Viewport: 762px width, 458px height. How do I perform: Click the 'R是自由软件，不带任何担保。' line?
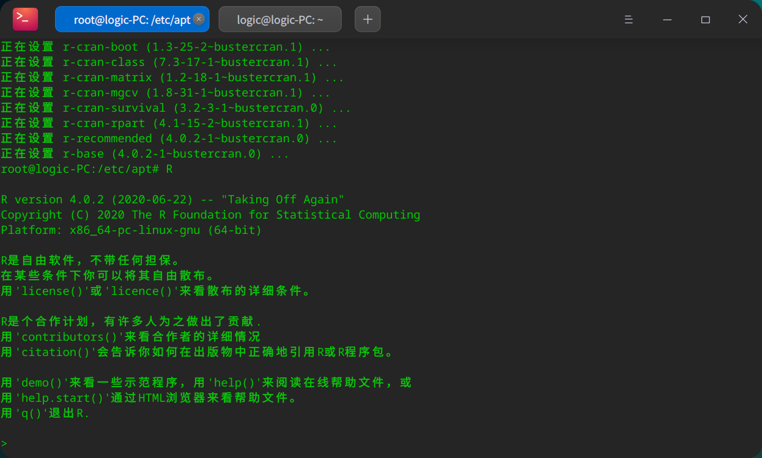[x=91, y=261]
